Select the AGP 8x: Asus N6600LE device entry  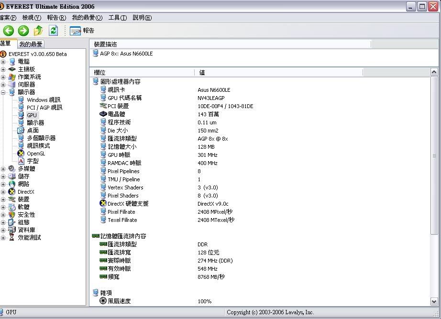pyautogui.click(x=126, y=54)
